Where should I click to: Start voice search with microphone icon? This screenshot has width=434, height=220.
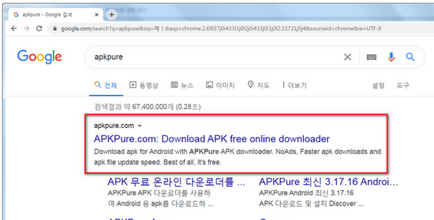click(x=391, y=57)
